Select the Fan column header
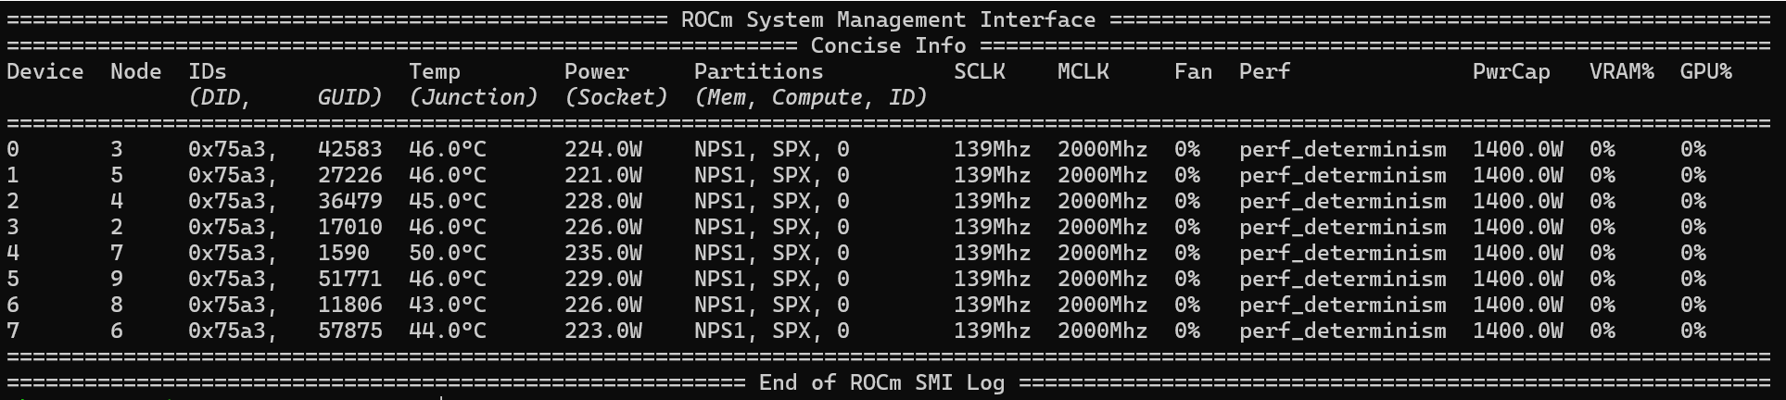Screen dimensions: 1786x400 1193,71
